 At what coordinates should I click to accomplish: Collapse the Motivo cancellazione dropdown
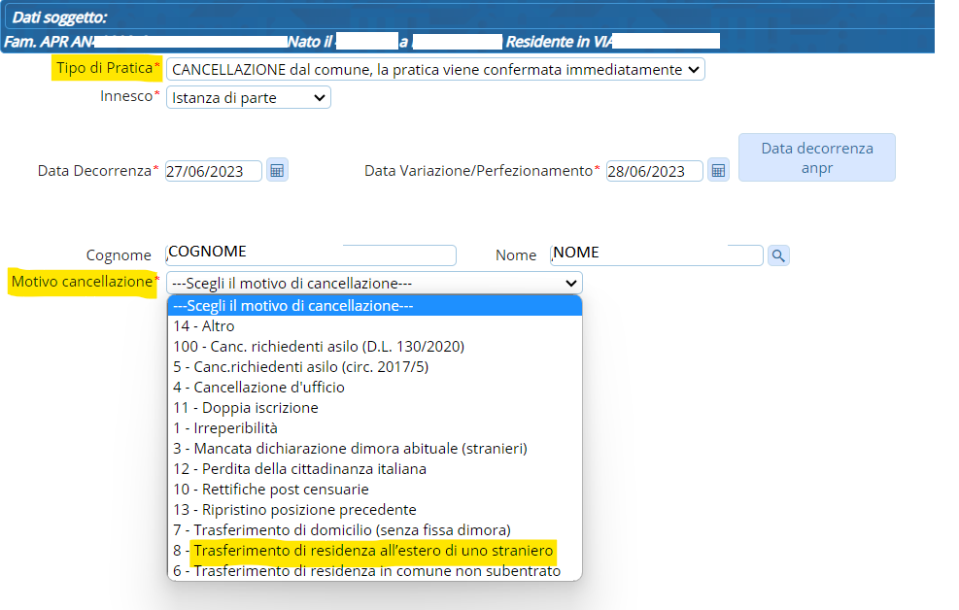374,283
